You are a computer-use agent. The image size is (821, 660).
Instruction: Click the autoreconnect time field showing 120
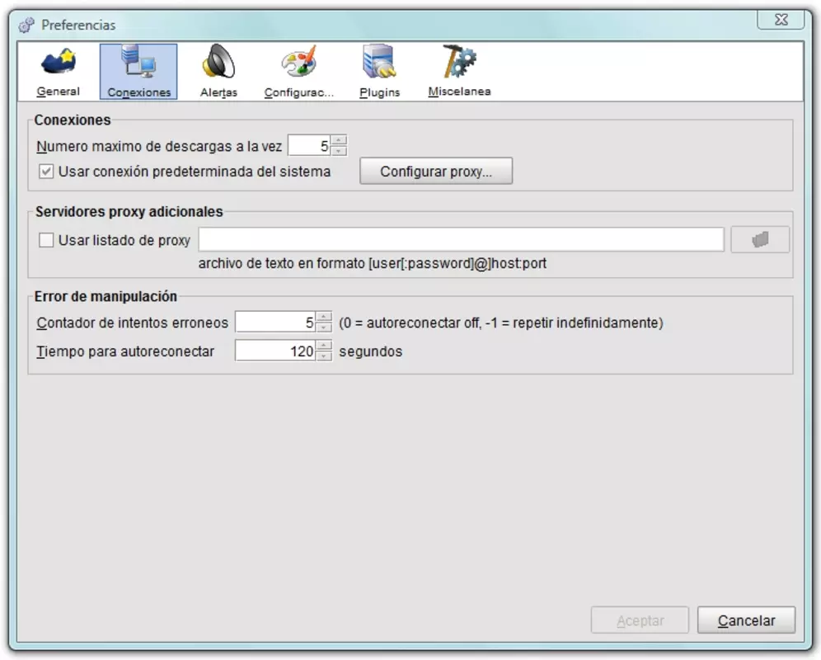275,351
